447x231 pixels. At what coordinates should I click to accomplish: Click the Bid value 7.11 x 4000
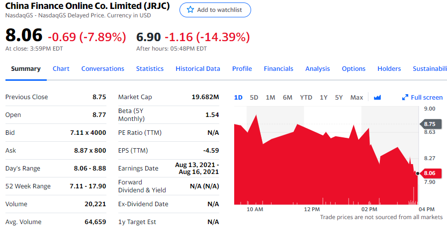point(88,133)
